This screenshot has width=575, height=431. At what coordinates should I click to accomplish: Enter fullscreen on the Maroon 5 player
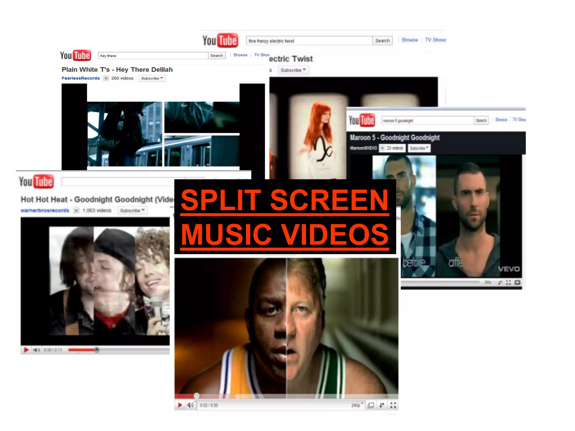point(508,282)
